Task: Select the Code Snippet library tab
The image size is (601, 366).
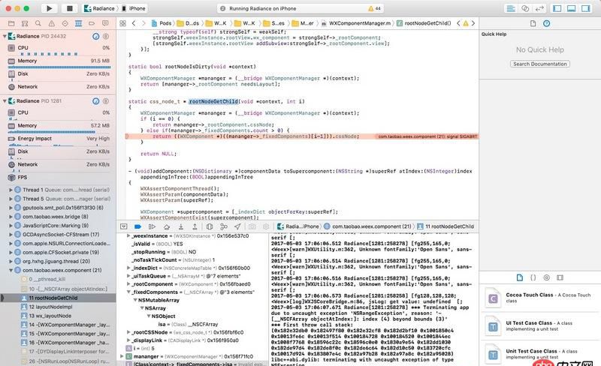Action: click(533, 277)
